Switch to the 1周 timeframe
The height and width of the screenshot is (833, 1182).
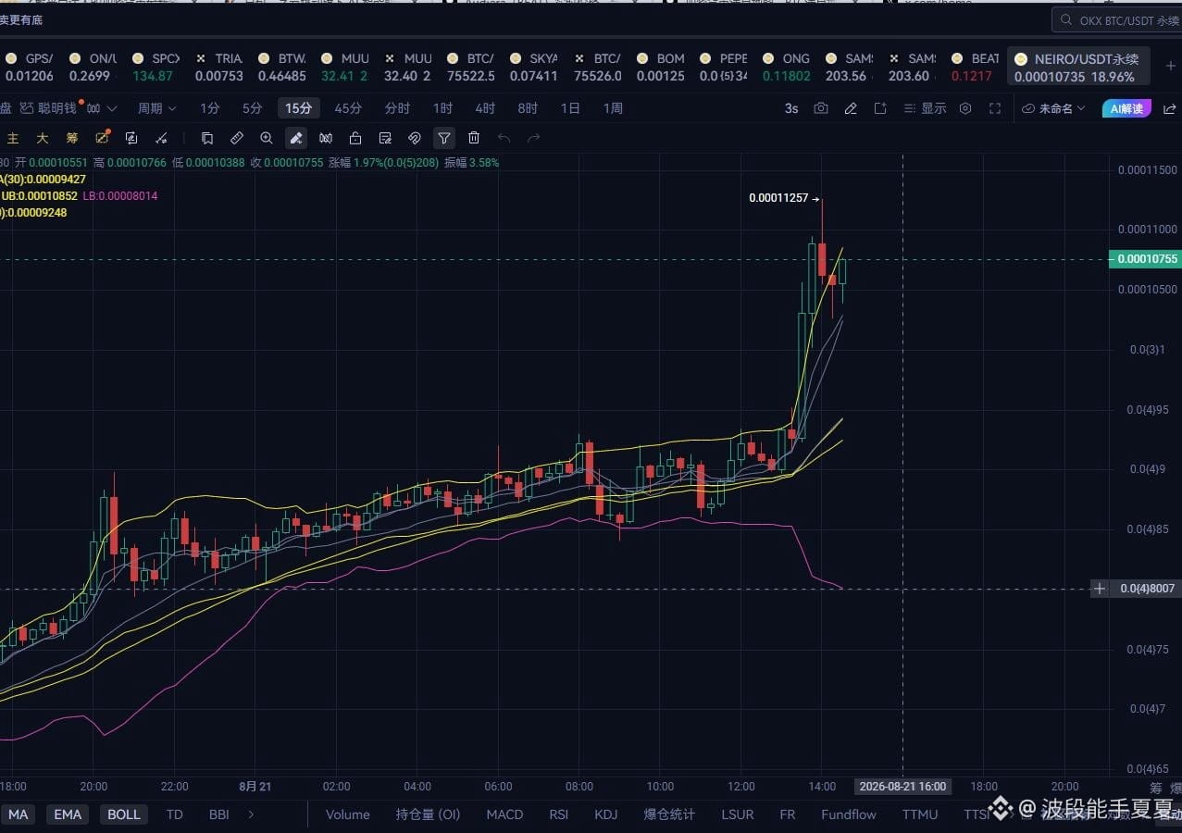(x=613, y=108)
